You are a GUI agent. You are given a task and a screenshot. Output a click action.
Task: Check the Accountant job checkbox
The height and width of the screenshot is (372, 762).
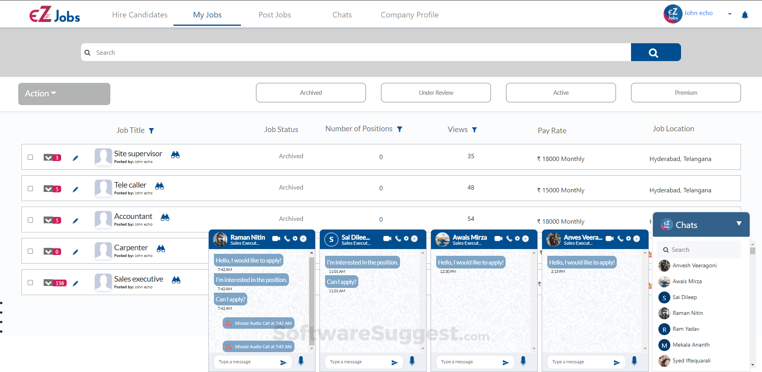point(30,220)
